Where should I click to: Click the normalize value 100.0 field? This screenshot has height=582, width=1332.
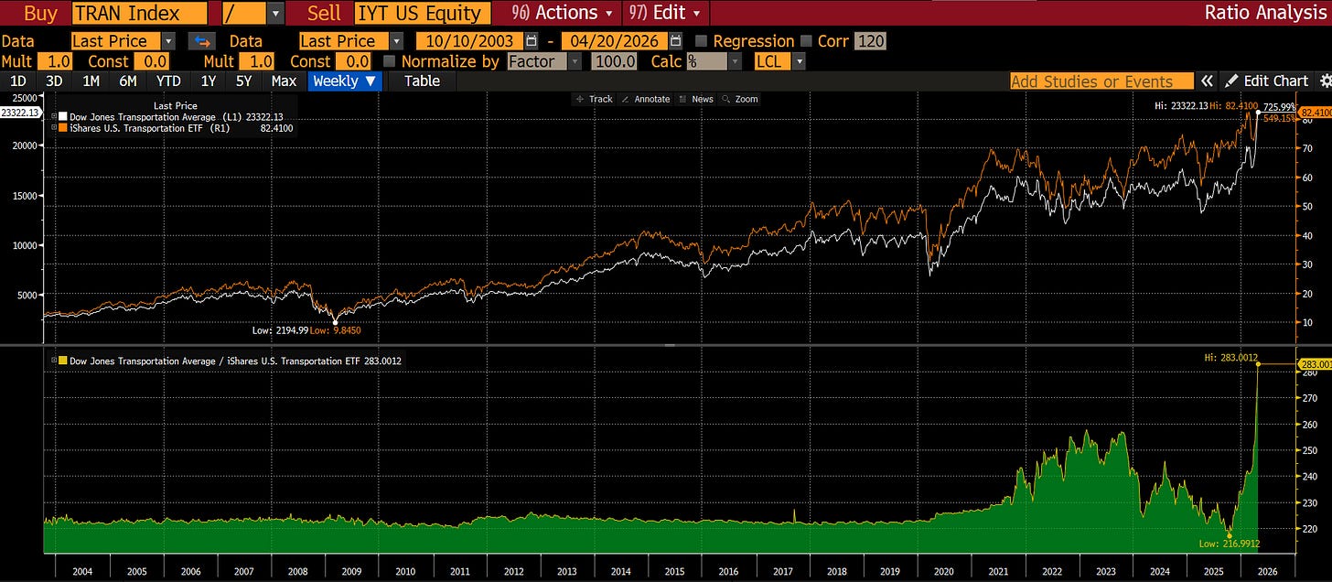coord(614,61)
